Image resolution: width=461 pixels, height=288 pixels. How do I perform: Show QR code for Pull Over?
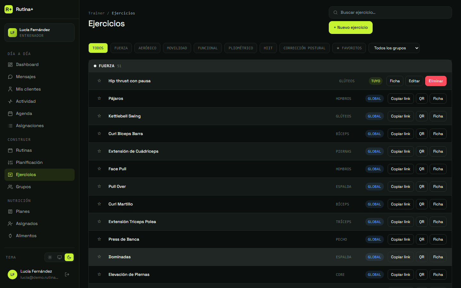pyautogui.click(x=422, y=187)
